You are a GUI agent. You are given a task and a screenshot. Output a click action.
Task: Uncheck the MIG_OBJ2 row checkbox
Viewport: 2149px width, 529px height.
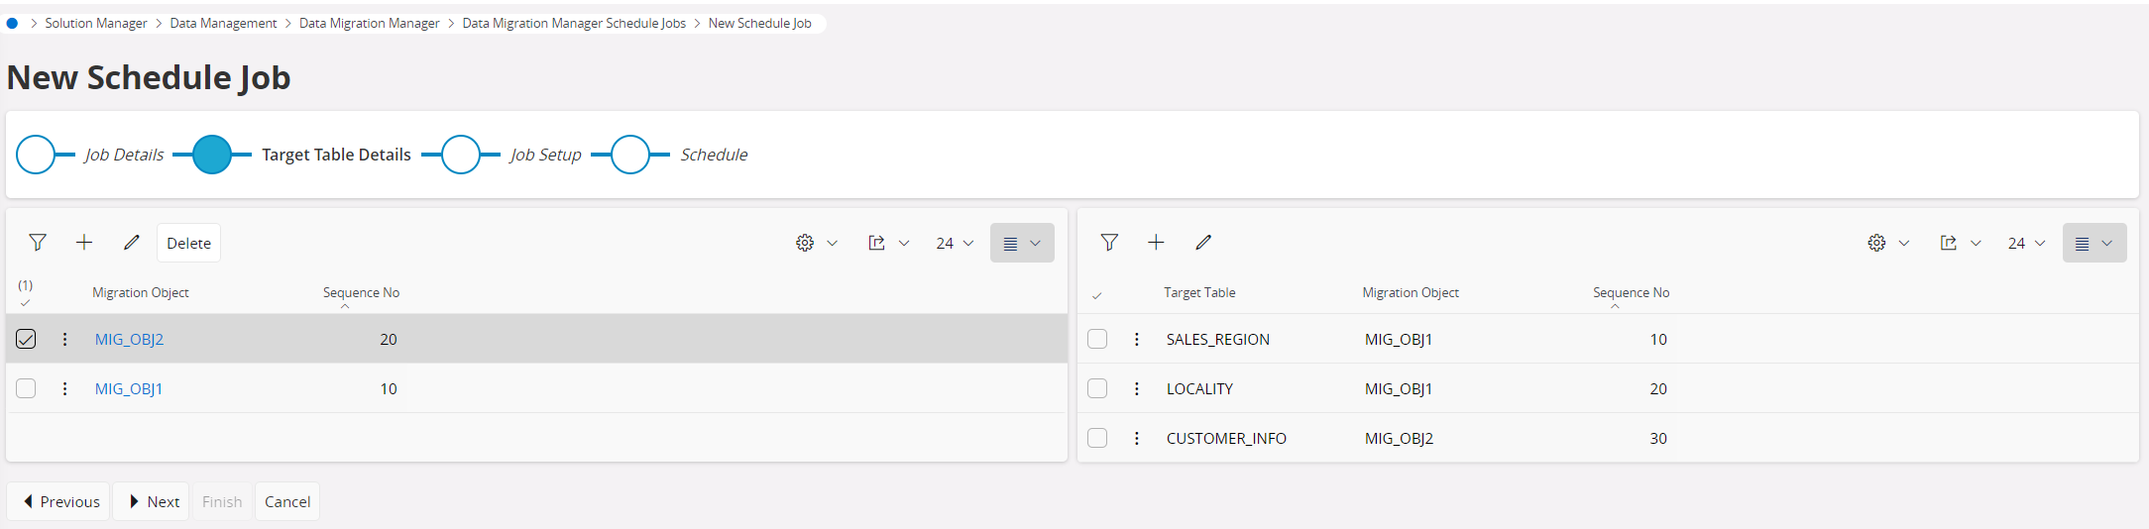pos(26,339)
